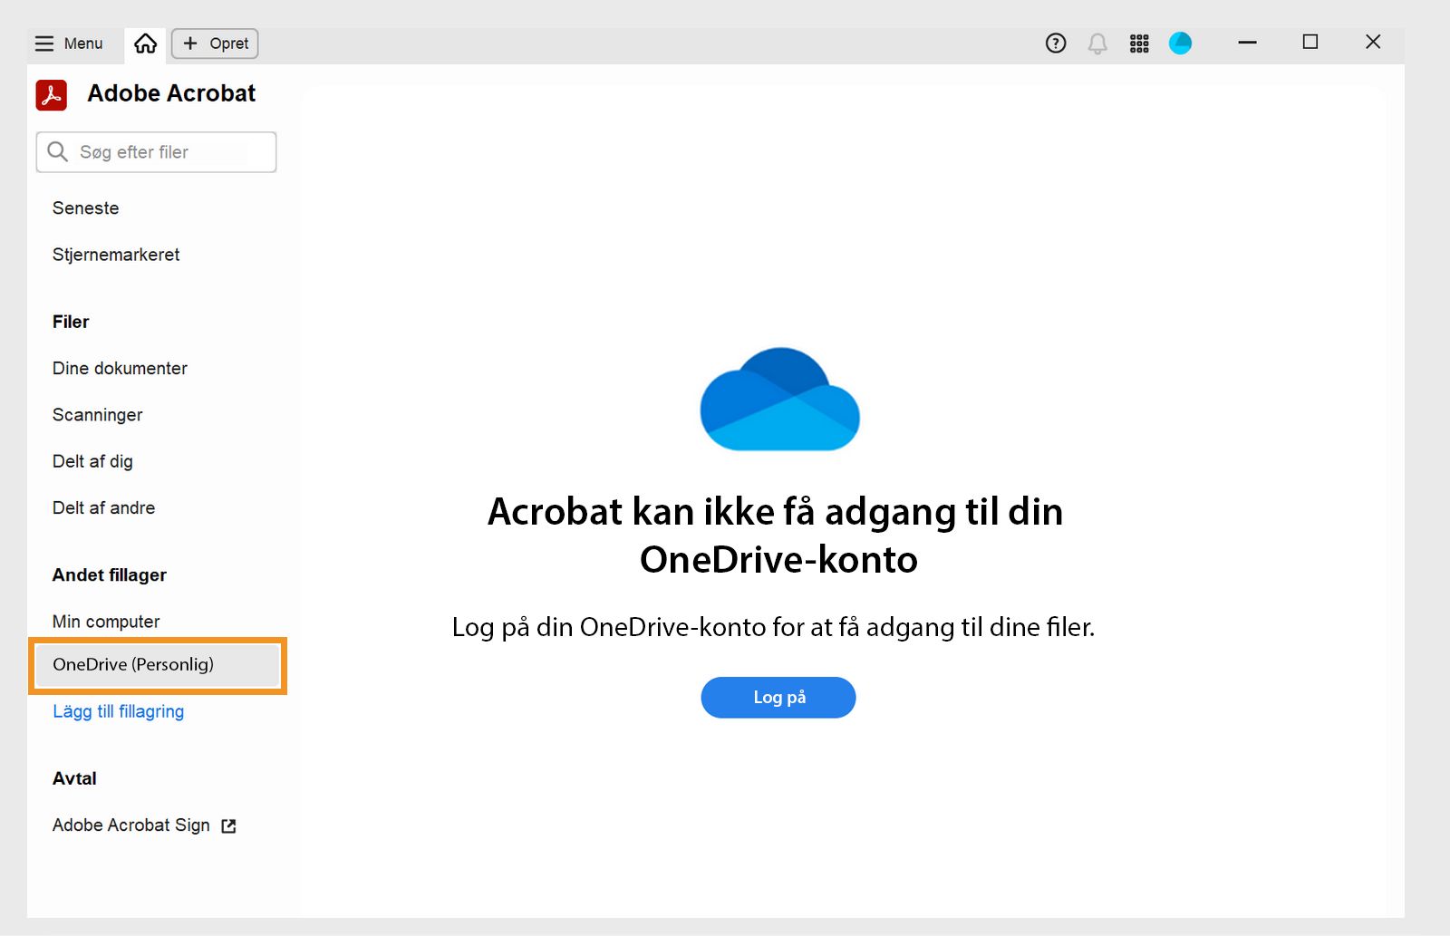Image resolution: width=1450 pixels, height=936 pixels.
Task: Open the apps grid icon
Action: [1139, 43]
